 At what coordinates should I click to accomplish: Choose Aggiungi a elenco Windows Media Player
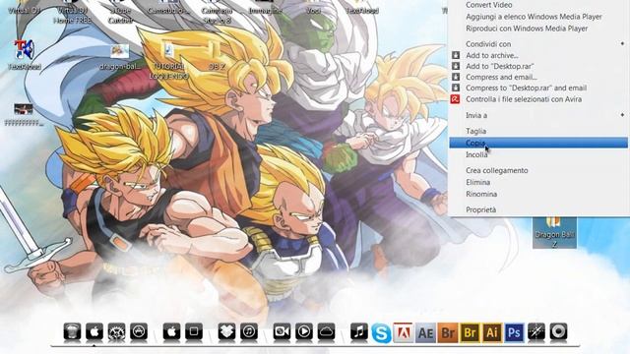(534, 17)
